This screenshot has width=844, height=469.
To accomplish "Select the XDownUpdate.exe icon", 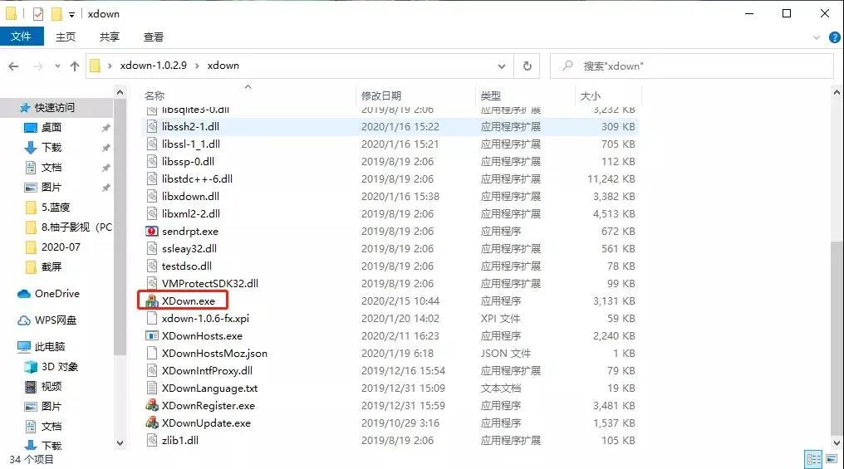I will tap(151, 423).
